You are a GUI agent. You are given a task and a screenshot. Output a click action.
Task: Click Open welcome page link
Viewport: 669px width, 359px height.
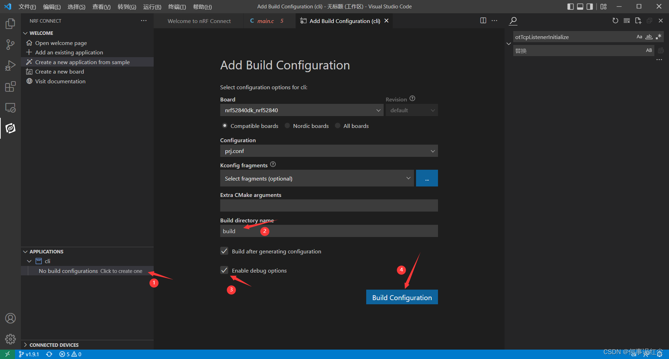(61, 43)
